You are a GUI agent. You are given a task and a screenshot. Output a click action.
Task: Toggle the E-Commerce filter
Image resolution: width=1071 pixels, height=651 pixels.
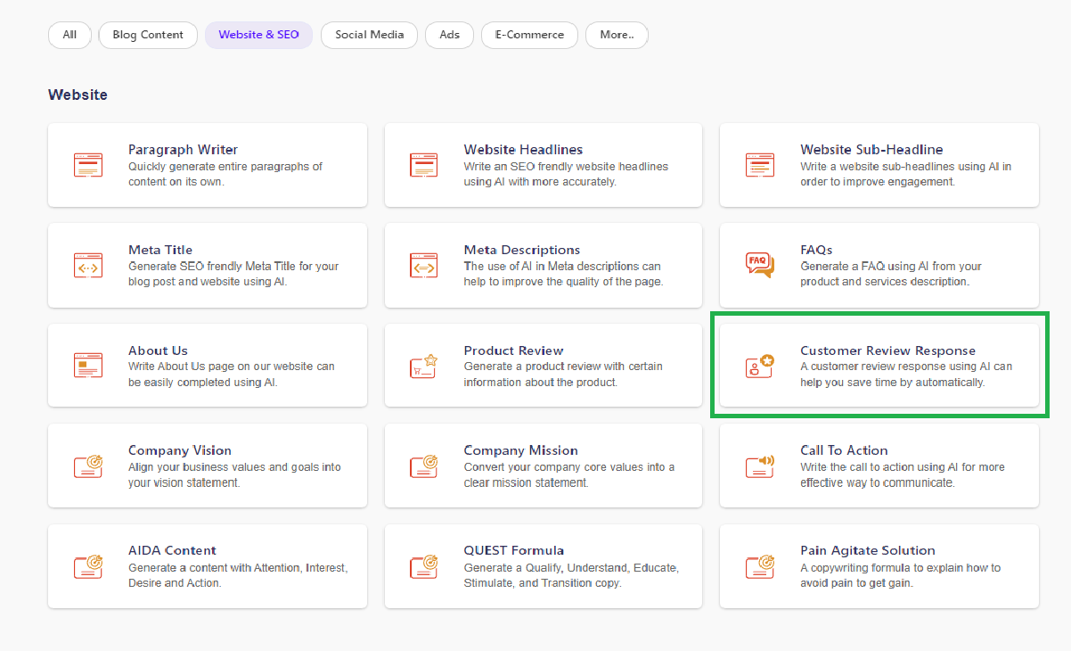coord(529,35)
